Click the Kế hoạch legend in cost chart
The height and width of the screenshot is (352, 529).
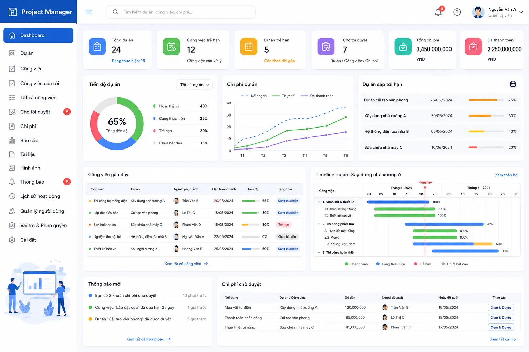pos(254,96)
